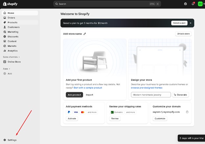205x144 pixels.
Task: Open Products in the sidebar
Action: click(12, 22)
